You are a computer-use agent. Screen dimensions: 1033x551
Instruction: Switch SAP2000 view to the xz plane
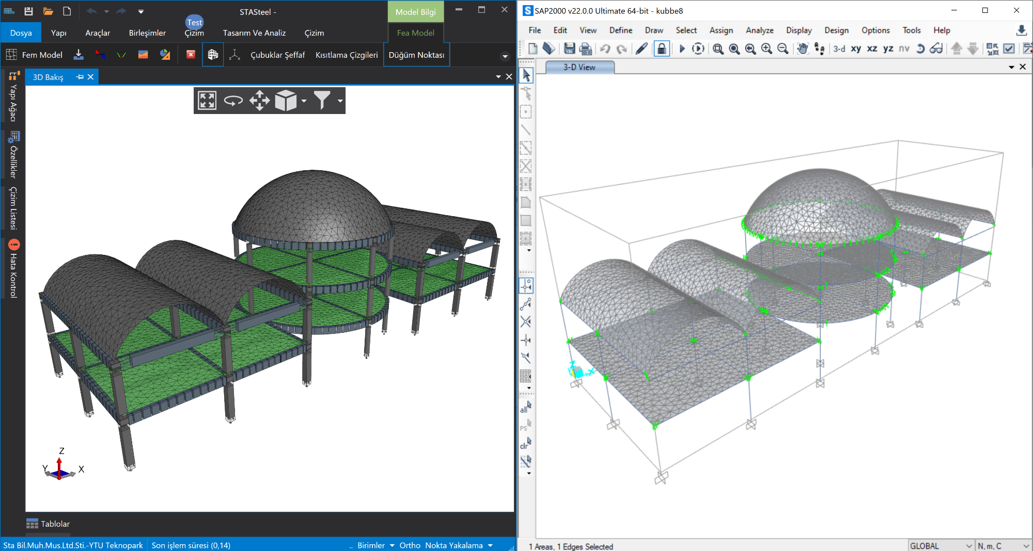tap(872, 48)
